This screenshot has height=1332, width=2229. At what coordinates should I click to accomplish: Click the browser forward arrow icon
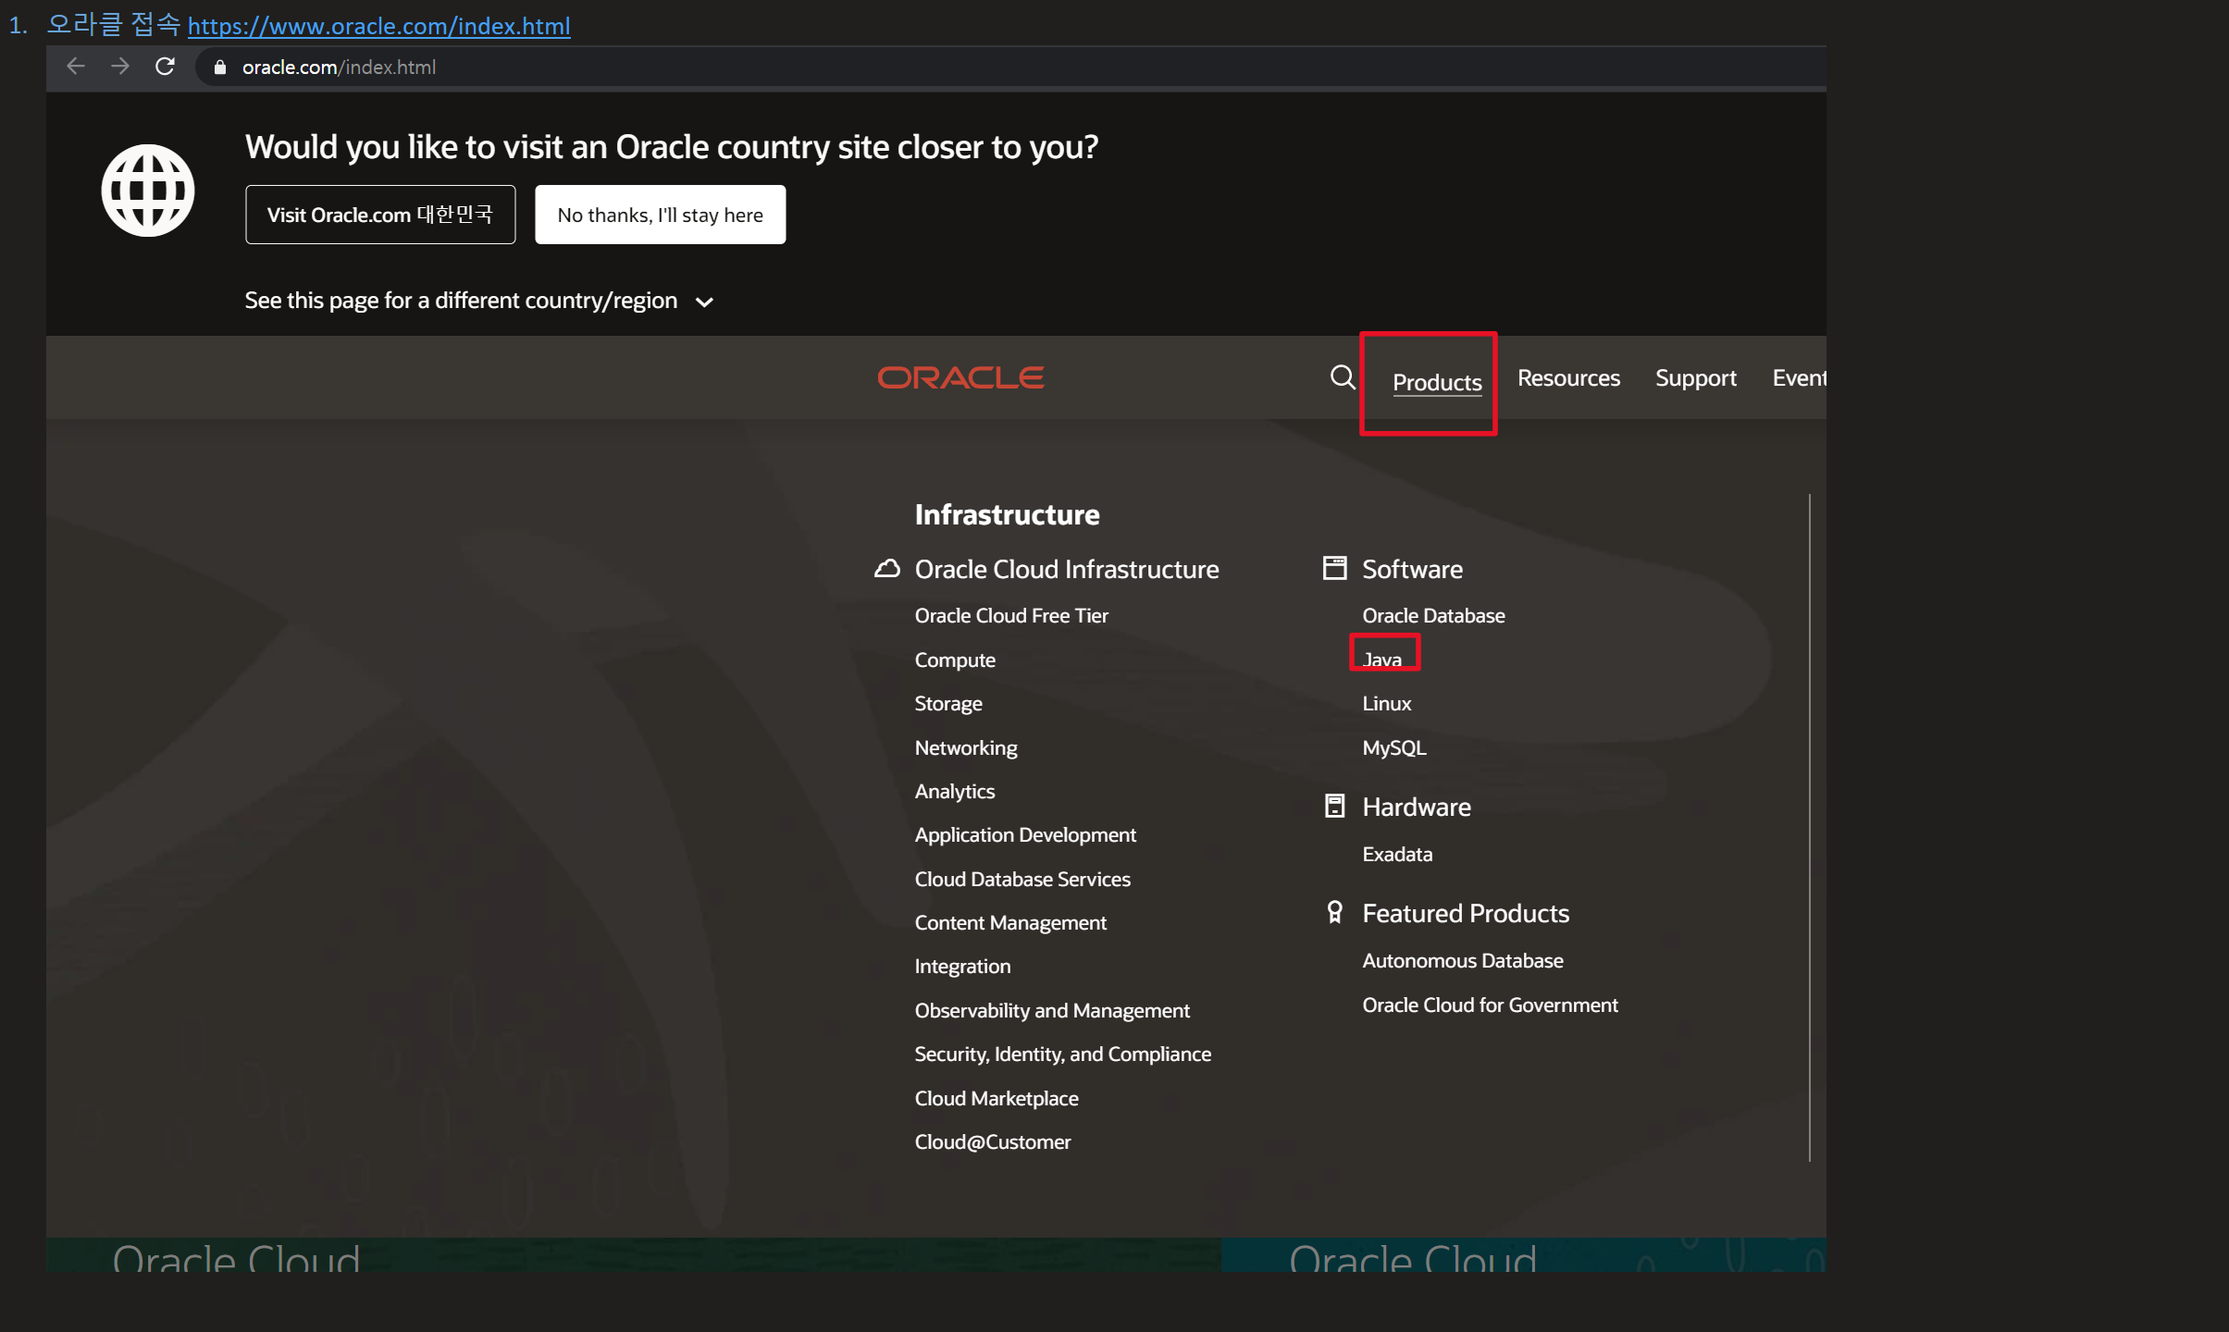120,67
